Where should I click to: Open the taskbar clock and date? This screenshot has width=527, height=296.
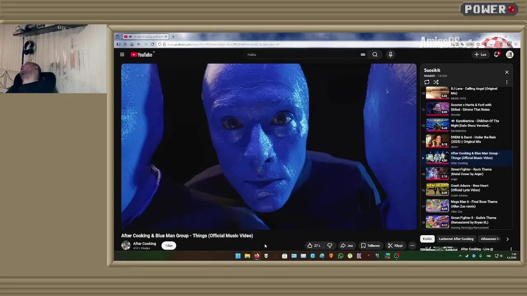coord(511,256)
